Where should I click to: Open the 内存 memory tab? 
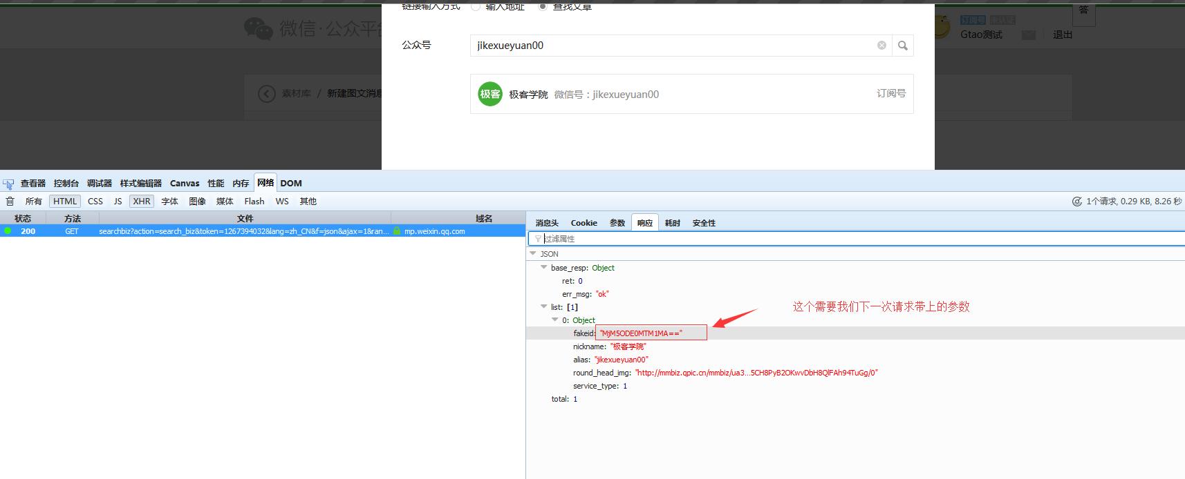pyautogui.click(x=241, y=184)
